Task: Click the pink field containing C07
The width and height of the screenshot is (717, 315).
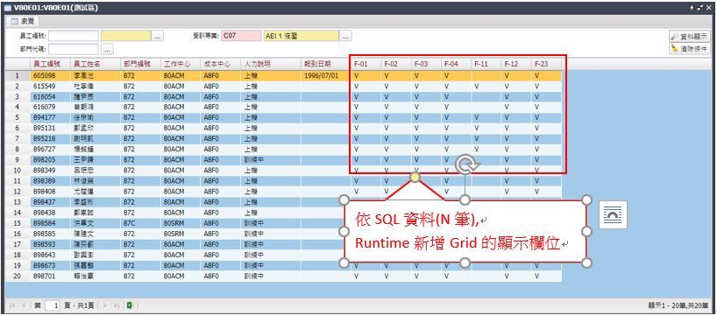Action: [x=241, y=36]
